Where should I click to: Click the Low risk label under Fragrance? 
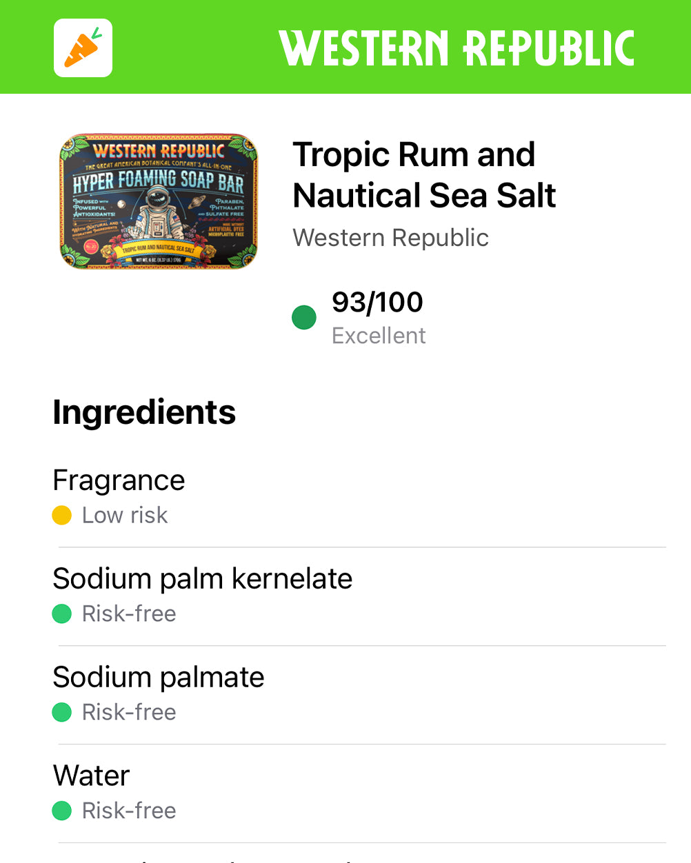click(125, 515)
